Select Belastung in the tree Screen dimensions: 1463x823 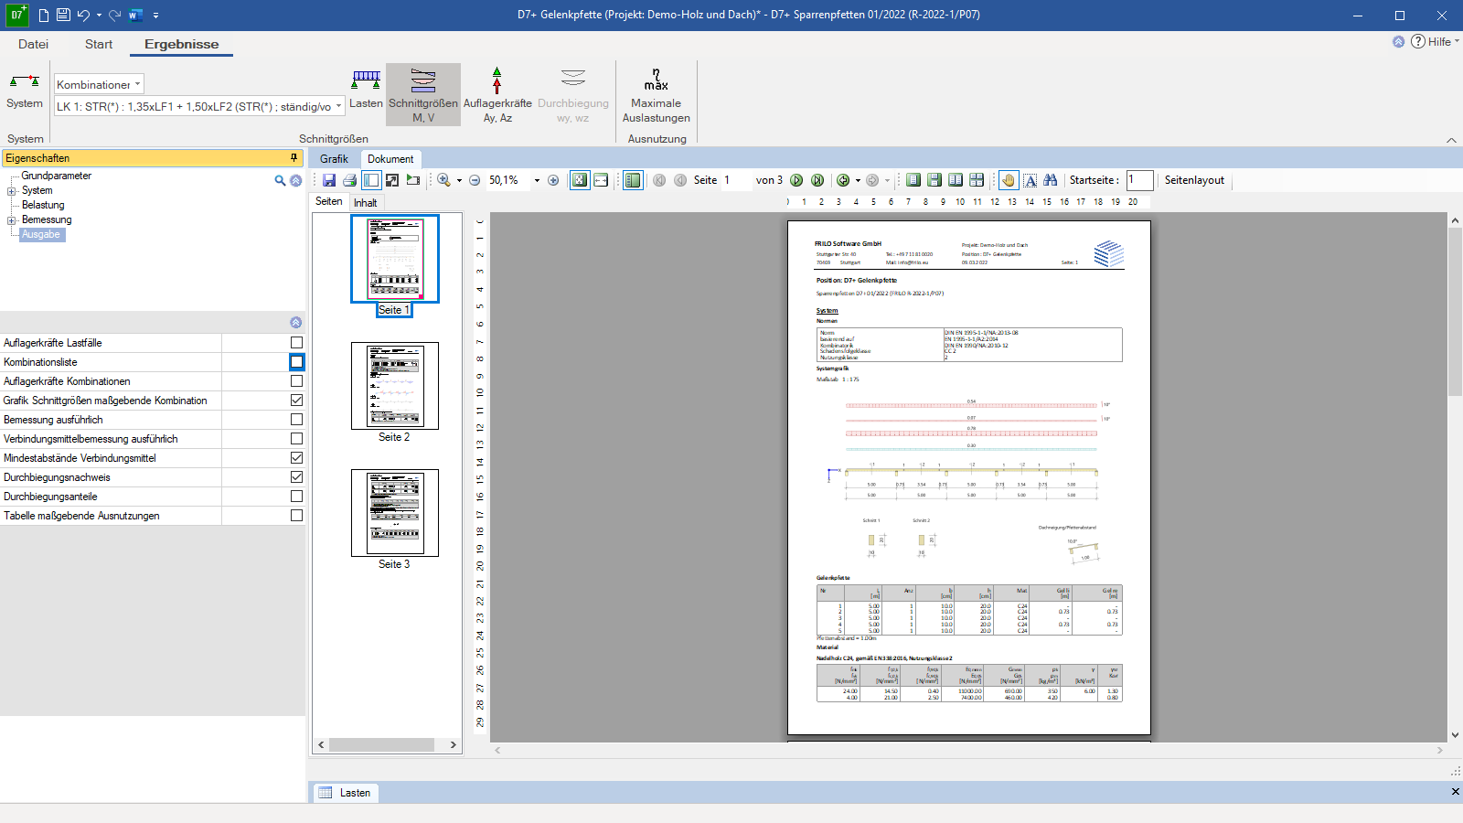click(x=43, y=205)
